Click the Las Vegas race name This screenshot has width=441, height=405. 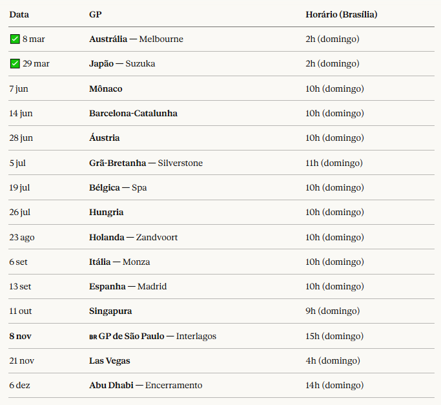[x=110, y=361]
